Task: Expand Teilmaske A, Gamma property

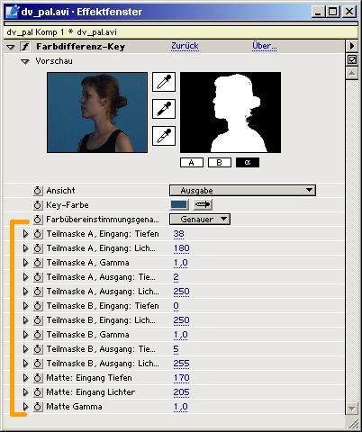Action: pos(25,263)
